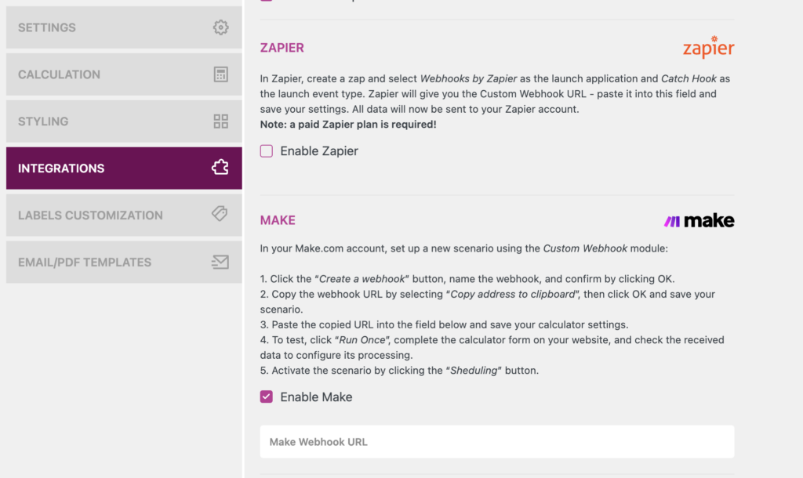Image resolution: width=803 pixels, height=478 pixels.
Task: Show the Email/PDF Templates tab
Action: pos(85,263)
